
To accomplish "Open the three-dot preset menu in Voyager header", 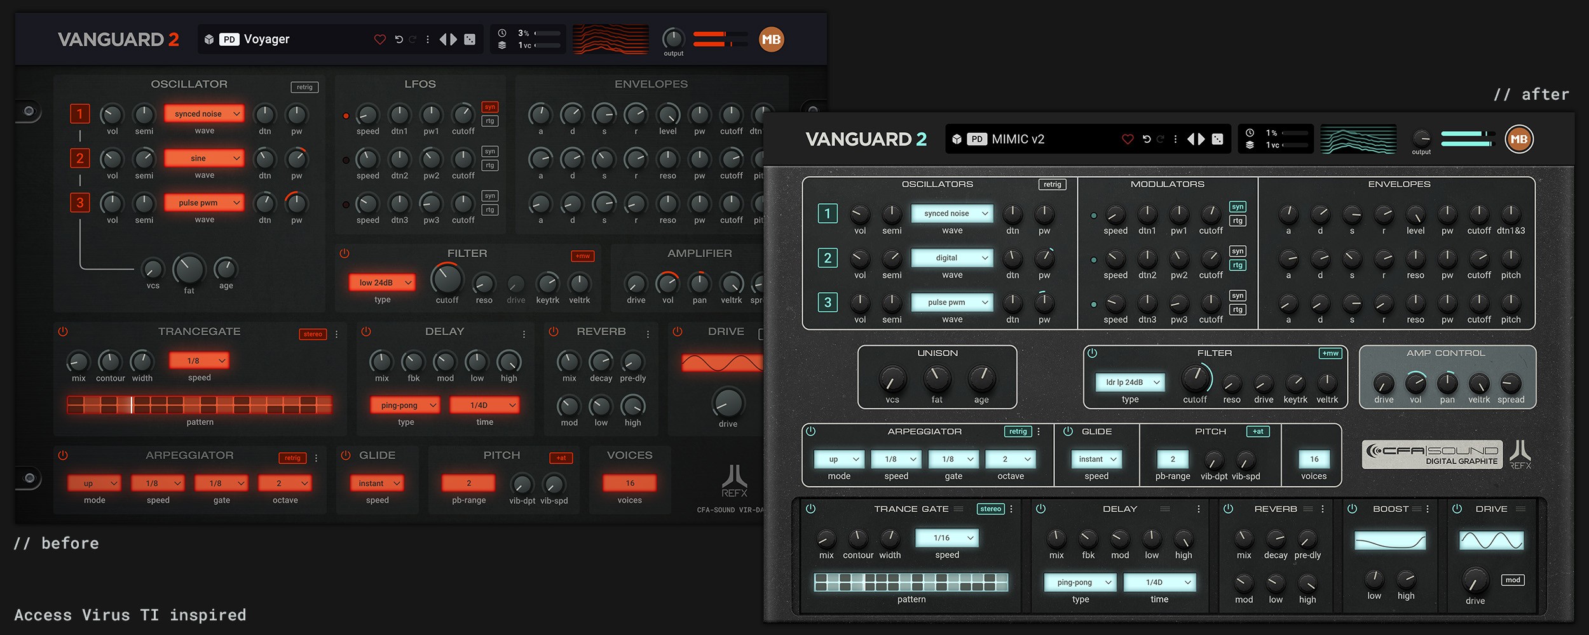I will tap(427, 39).
